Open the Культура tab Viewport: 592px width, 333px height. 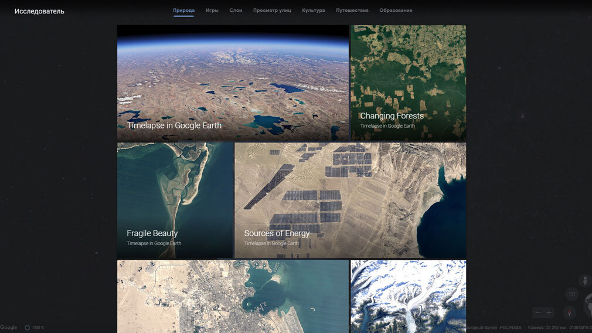(x=314, y=10)
